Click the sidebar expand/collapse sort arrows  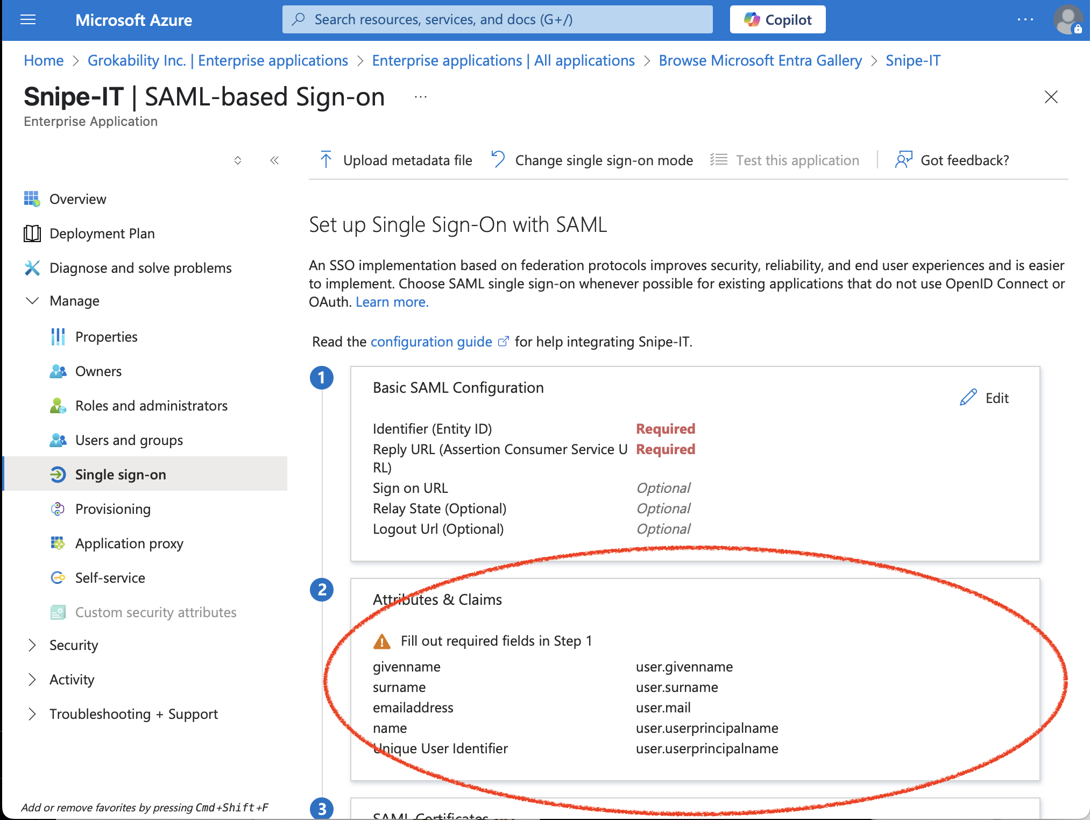pos(238,160)
